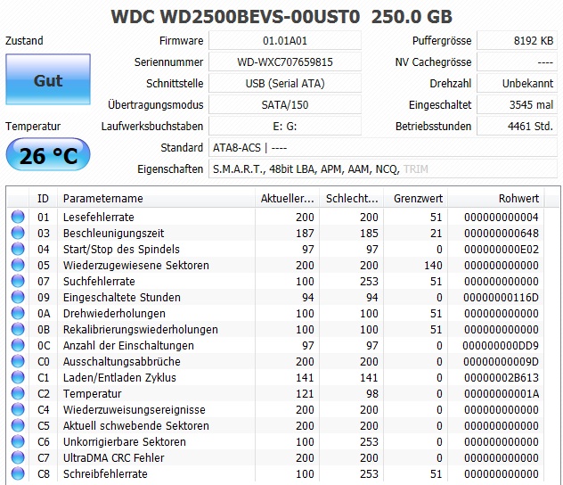
Task: Click the status orb for Drehwiederholungen
Action: pos(18,313)
